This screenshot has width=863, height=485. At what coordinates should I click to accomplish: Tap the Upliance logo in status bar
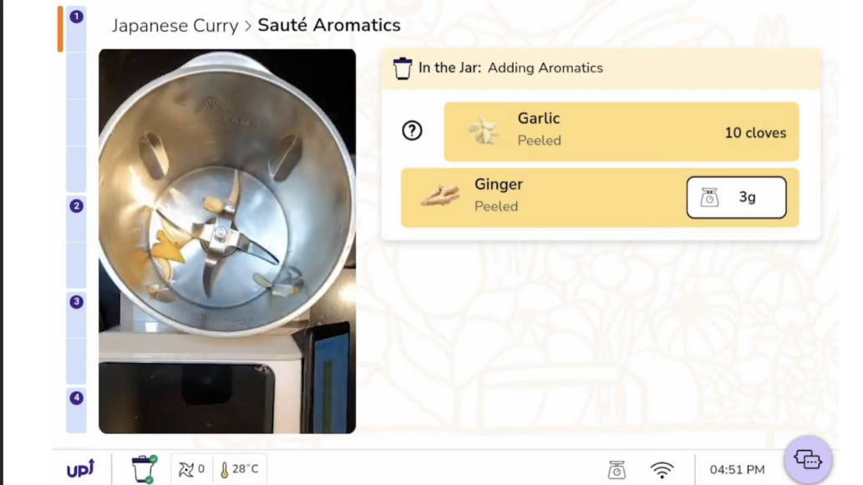[x=81, y=469]
